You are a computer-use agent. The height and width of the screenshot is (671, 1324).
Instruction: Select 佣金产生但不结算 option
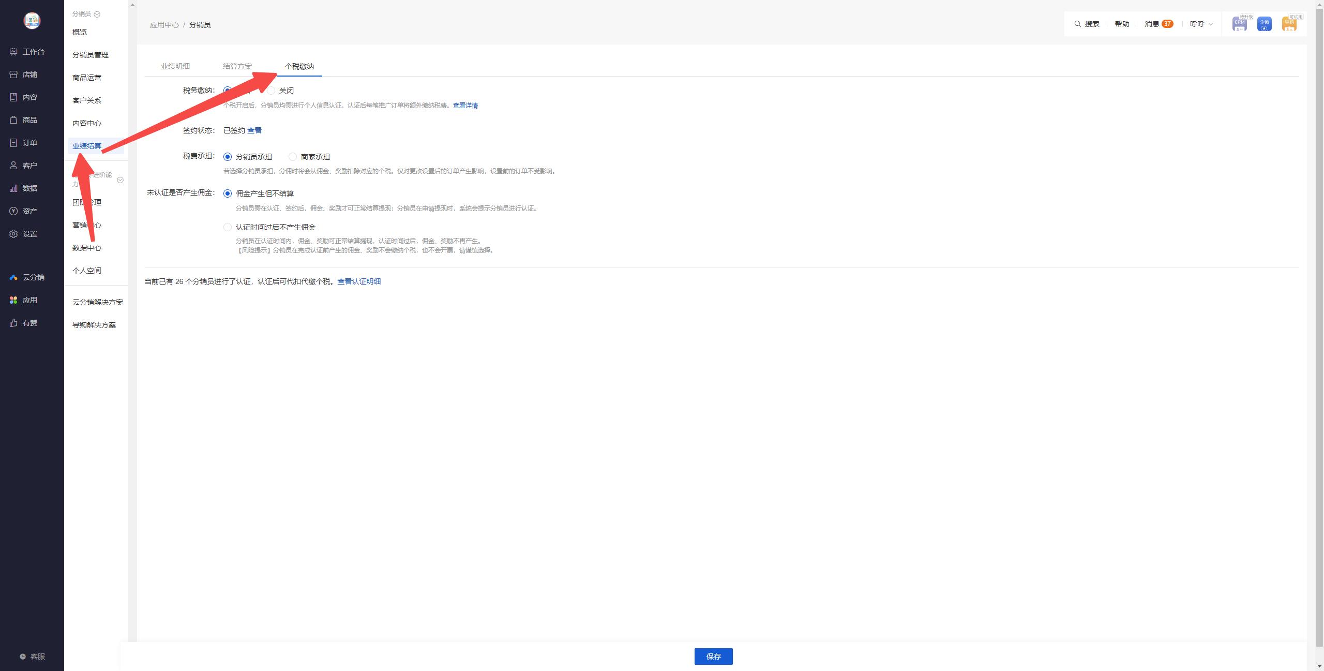pos(228,193)
